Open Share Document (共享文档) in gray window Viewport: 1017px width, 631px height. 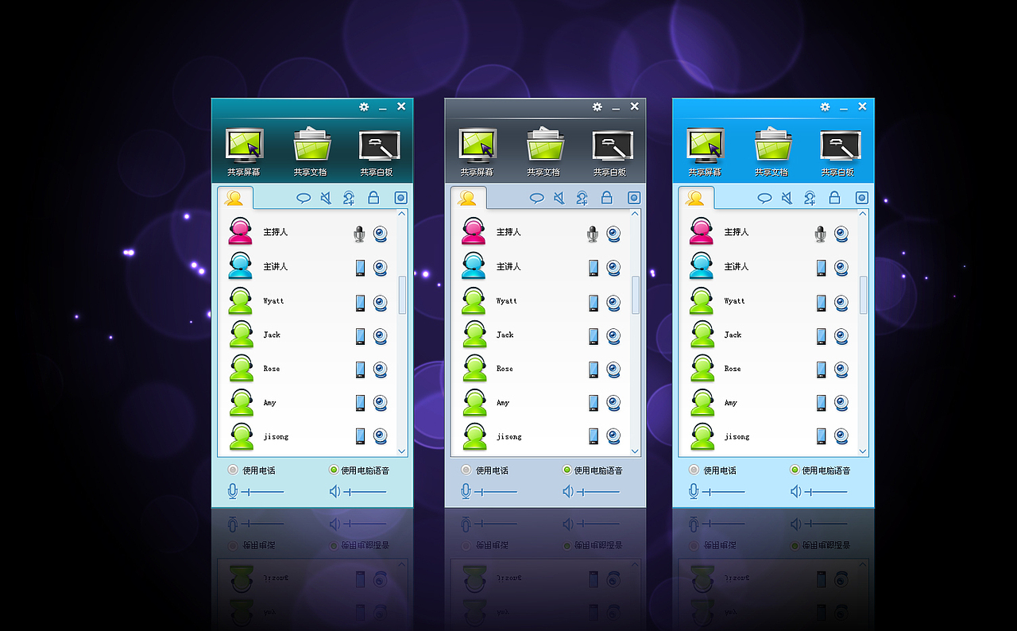[543, 152]
